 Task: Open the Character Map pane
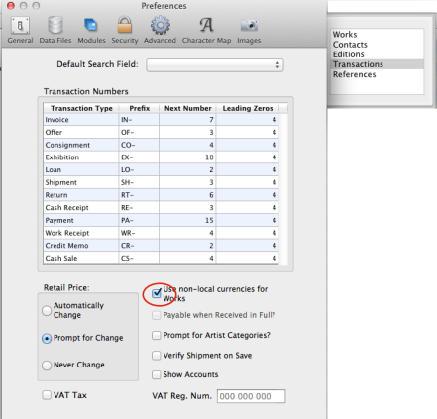[x=206, y=30]
